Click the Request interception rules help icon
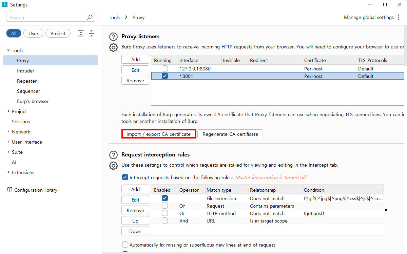 (x=113, y=155)
